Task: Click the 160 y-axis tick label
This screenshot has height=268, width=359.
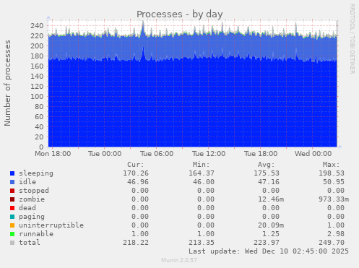Action: coord(37,66)
